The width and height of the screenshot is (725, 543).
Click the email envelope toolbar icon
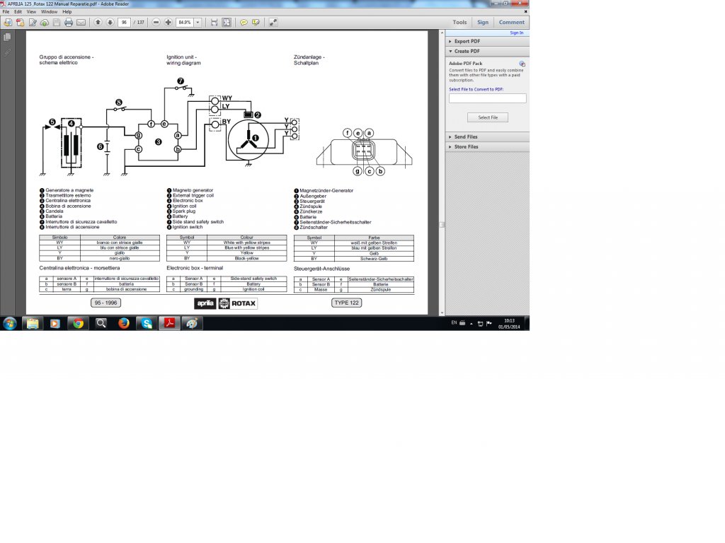pos(81,23)
